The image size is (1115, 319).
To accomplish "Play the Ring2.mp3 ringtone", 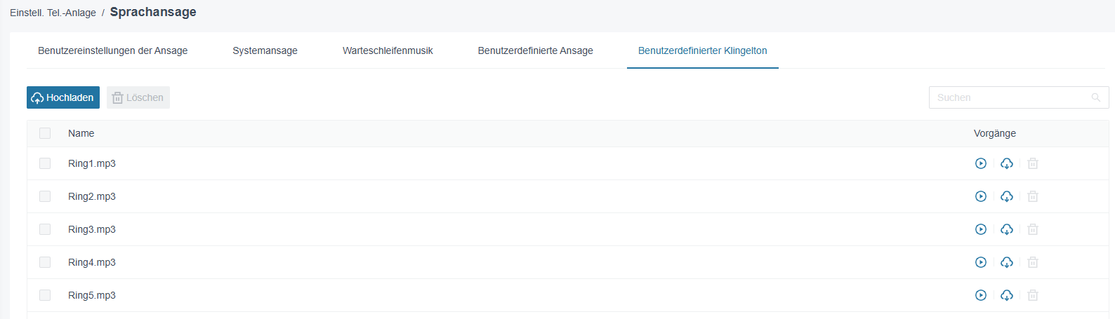I will click(981, 196).
